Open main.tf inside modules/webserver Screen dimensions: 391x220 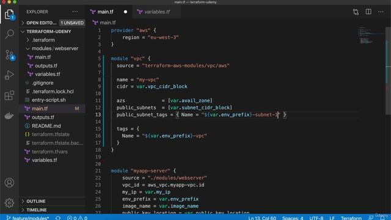coord(43,57)
